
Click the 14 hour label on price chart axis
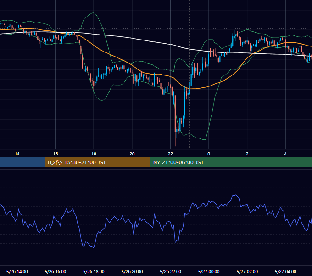[x=17, y=154]
